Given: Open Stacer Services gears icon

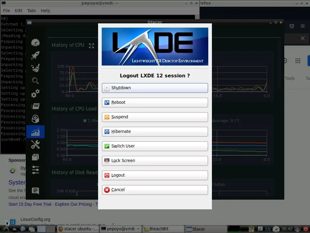Looking at the screenshot, I should pos(35,93).
